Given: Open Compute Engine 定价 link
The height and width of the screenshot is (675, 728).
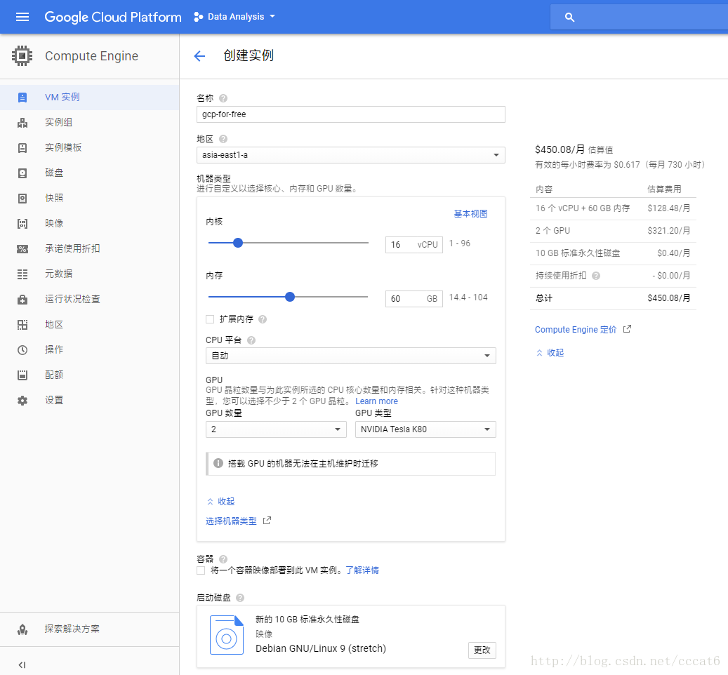Looking at the screenshot, I should [576, 329].
